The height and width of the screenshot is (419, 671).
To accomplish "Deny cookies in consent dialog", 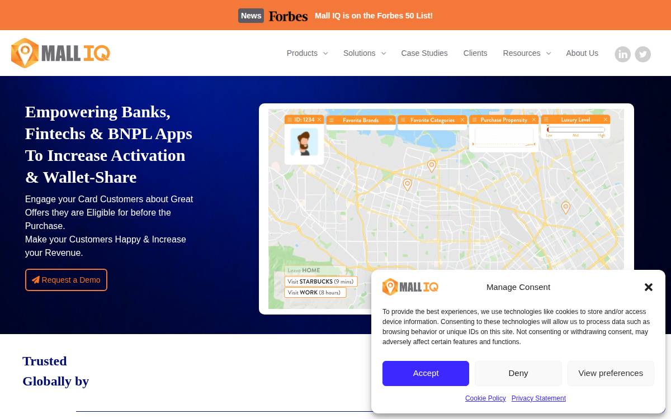I will tap(518, 373).
